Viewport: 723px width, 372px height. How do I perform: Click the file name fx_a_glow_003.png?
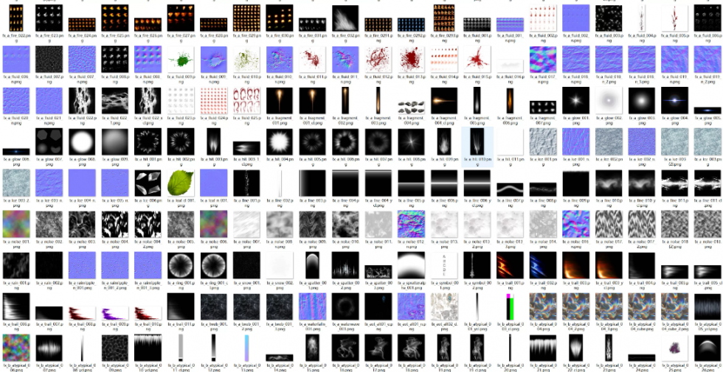[x=642, y=119]
